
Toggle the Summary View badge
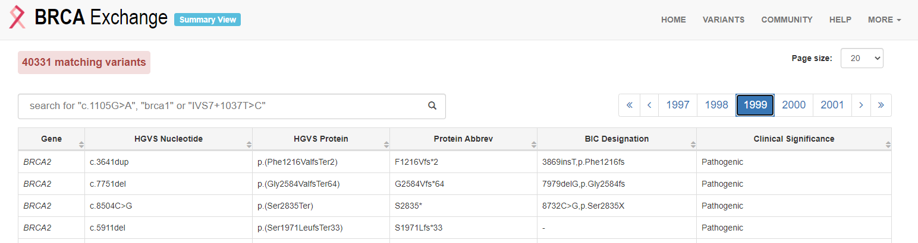(208, 20)
